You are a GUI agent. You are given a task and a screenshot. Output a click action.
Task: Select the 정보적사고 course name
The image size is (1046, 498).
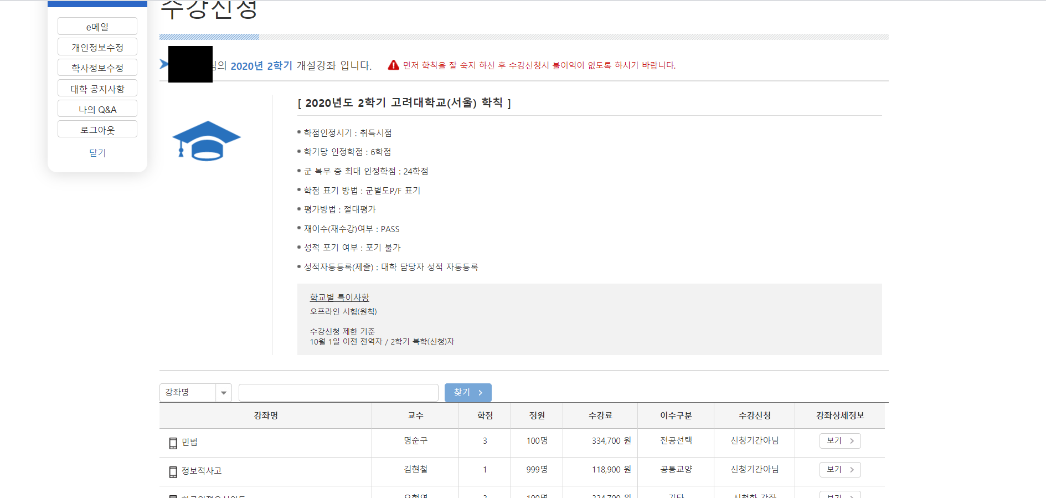click(x=202, y=471)
